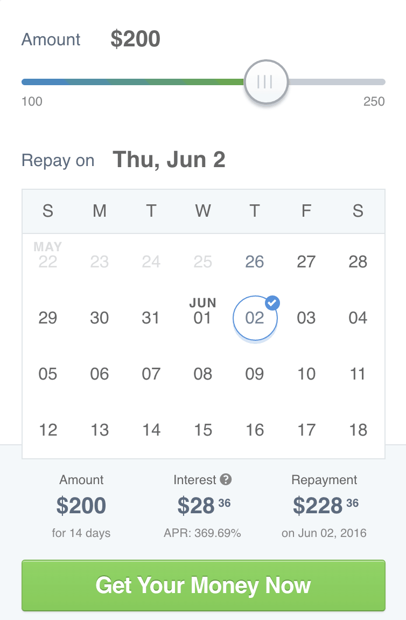Screen dimensions: 406x620
Task: Choose June 16 in the calendar
Action: pyautogui.click(x=254, y=430)
